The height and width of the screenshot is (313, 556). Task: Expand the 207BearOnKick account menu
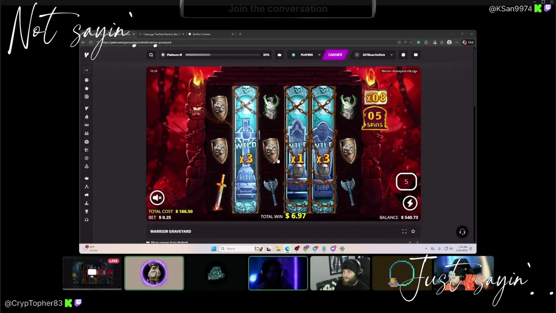(x=374, y=55)
